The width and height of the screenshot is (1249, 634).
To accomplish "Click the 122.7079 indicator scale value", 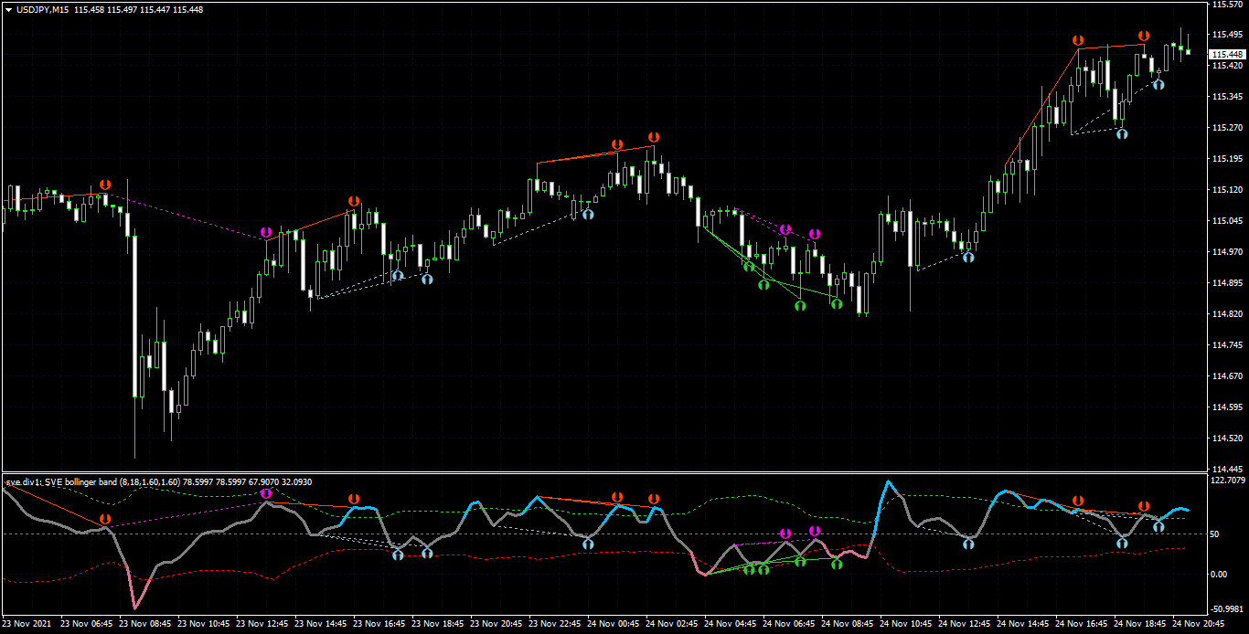I will coord(1226,480).
